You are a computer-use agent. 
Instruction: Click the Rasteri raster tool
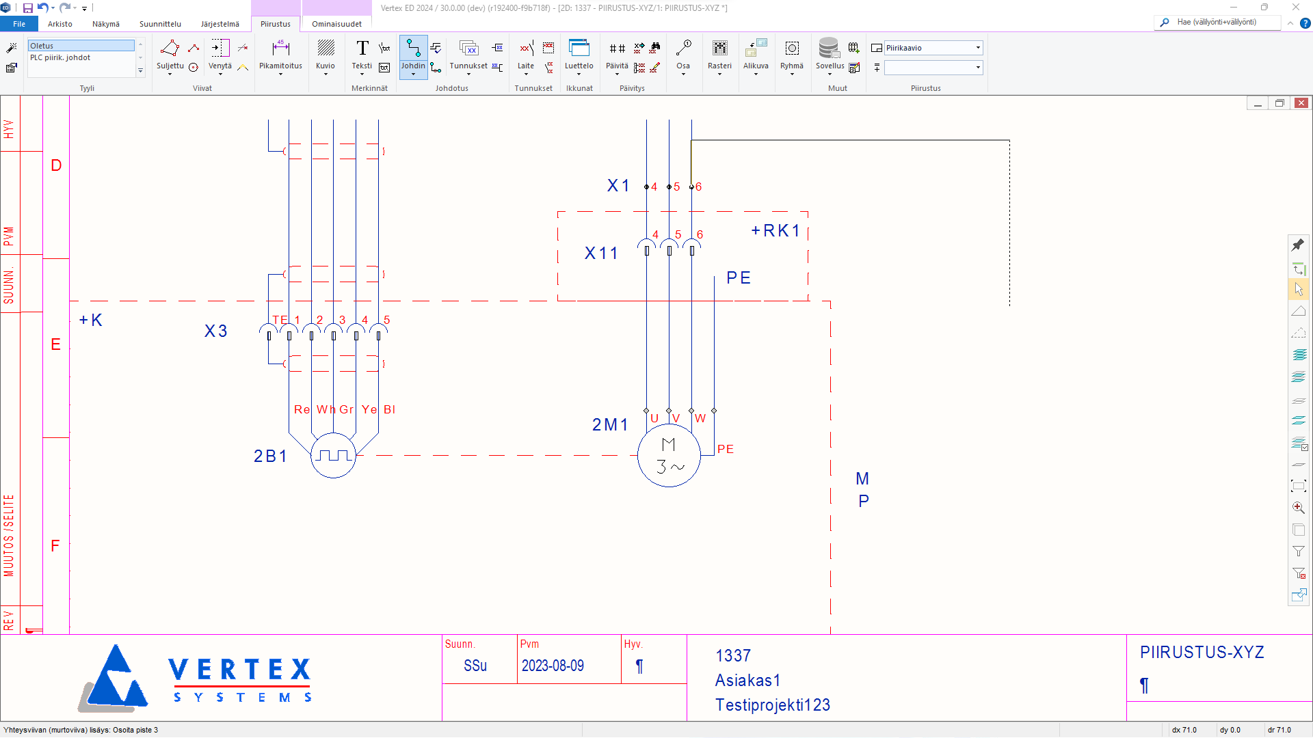[x=719, y=55]
